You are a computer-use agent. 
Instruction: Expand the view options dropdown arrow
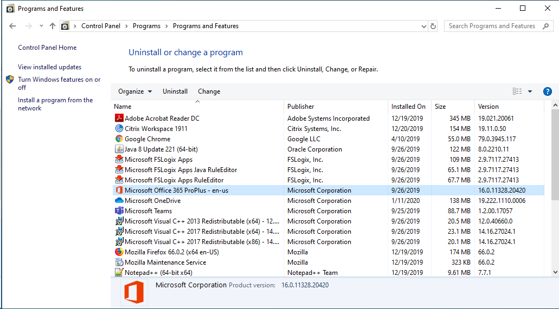tap(530, 91)
